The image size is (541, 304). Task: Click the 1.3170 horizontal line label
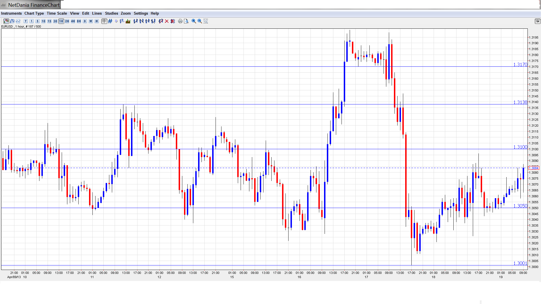(520, 64)
